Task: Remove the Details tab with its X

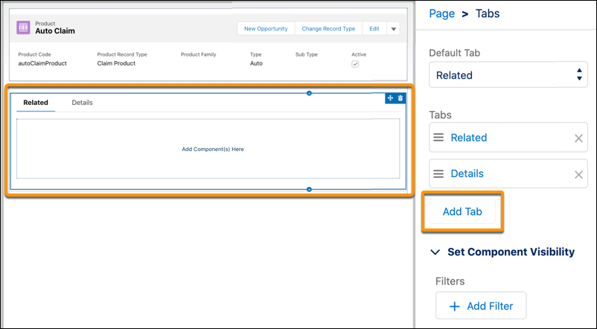Action: 578,174
